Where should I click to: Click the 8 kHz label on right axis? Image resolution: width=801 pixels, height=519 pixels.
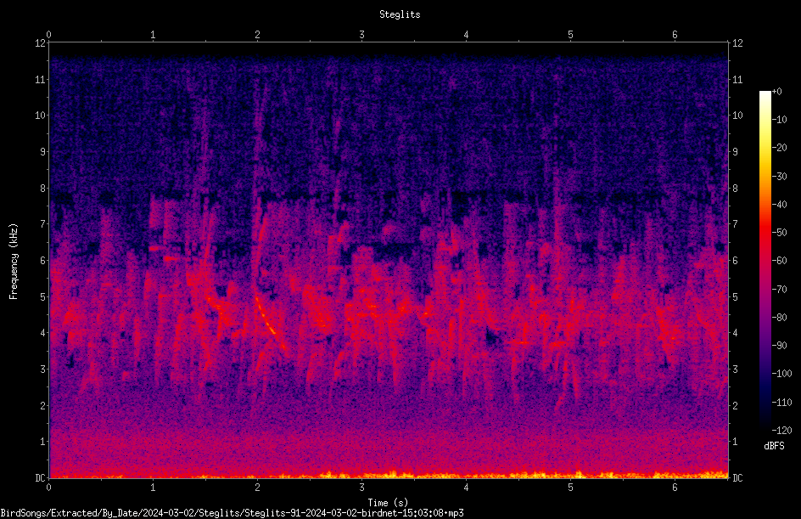coord(735,189)
